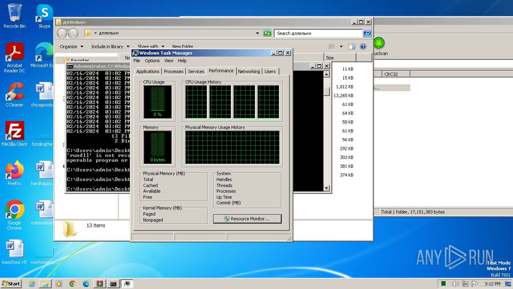The width and height of the screenshot is (513, 289).
Task: Switch to the Networking tab
Action: (x=249, y=71)
